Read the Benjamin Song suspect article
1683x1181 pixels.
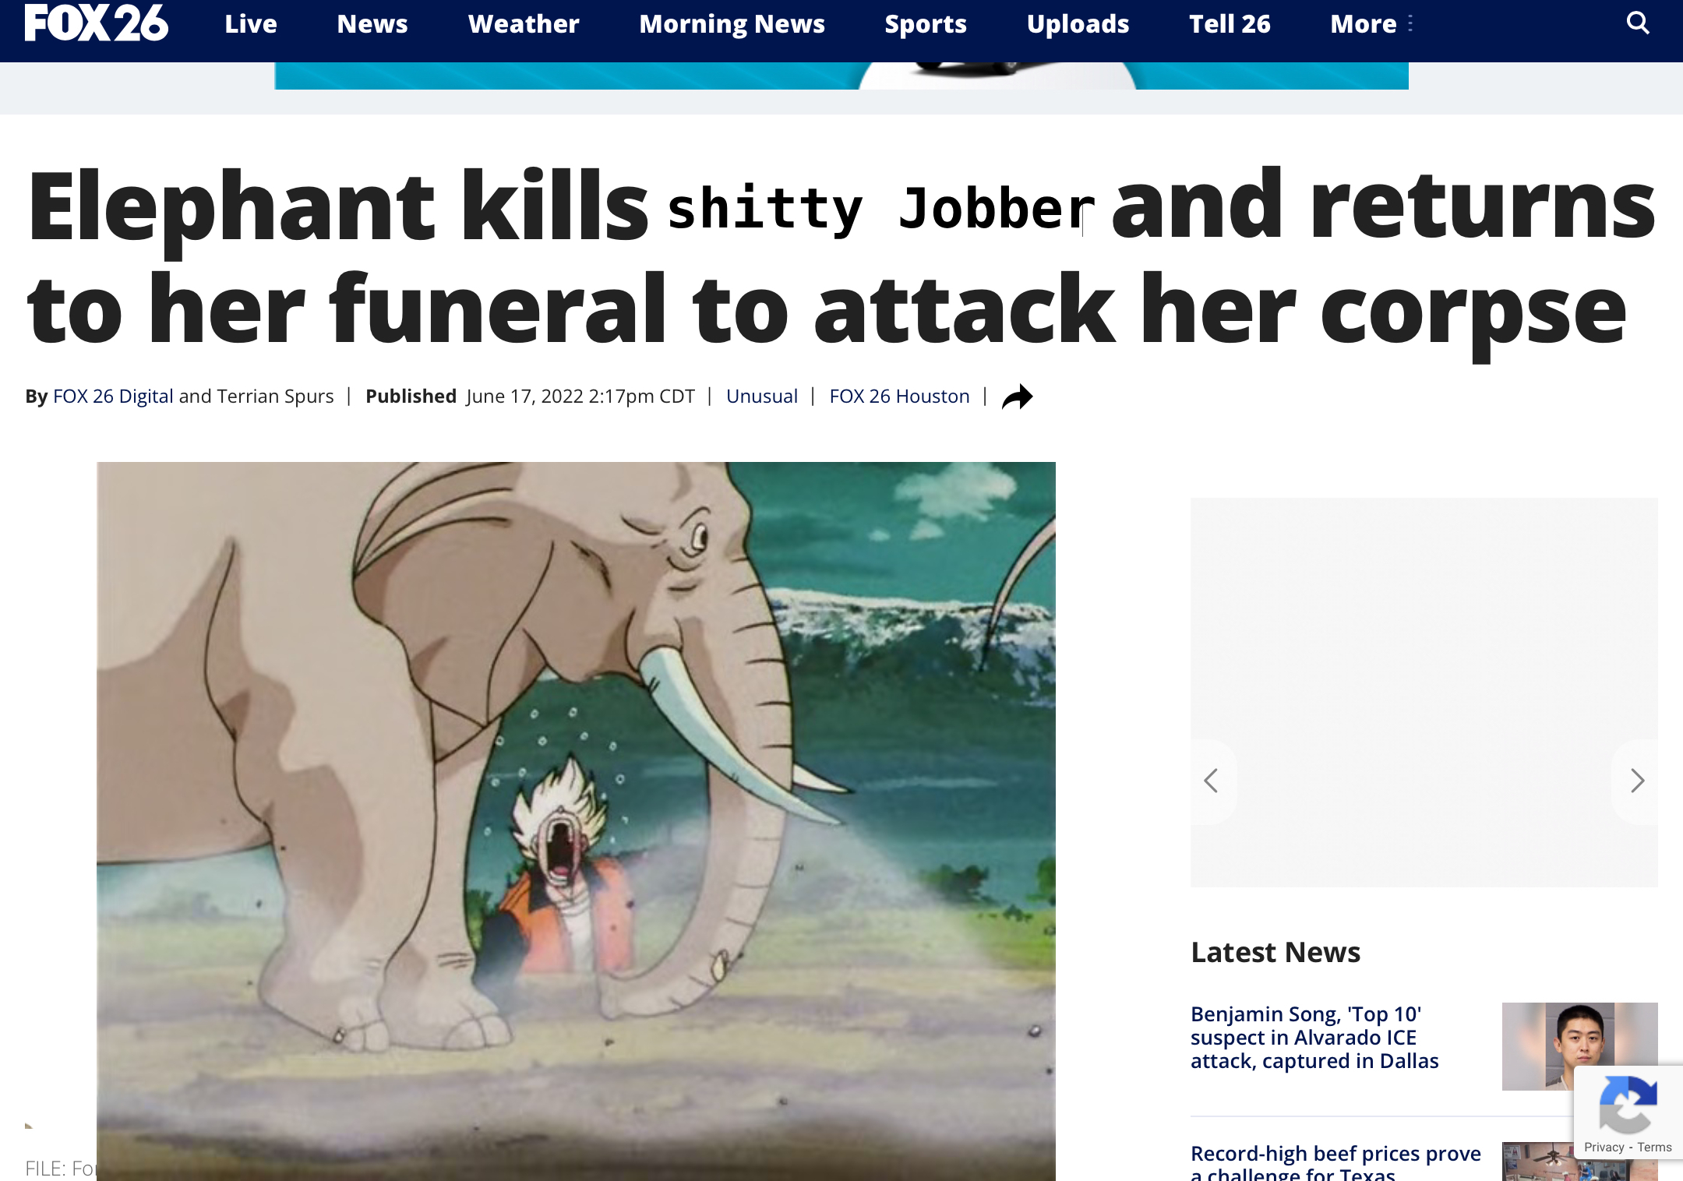tap(1314, 1038)
